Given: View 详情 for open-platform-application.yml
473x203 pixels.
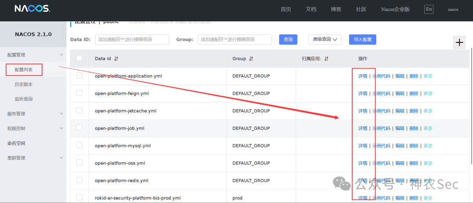Looking at the screenshot, I should [363, 76].
